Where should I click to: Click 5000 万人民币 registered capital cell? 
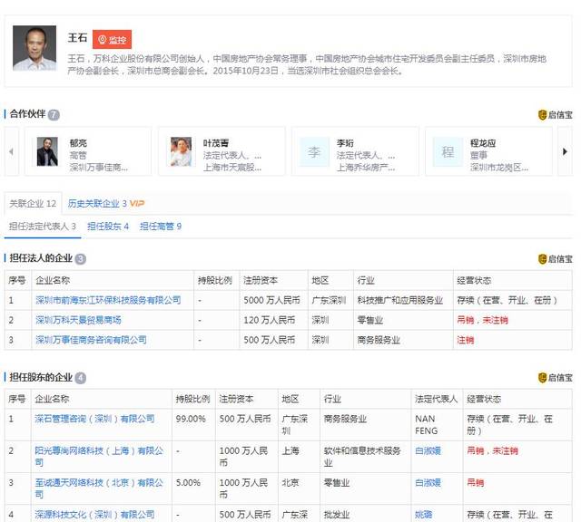tap(272, 300)
